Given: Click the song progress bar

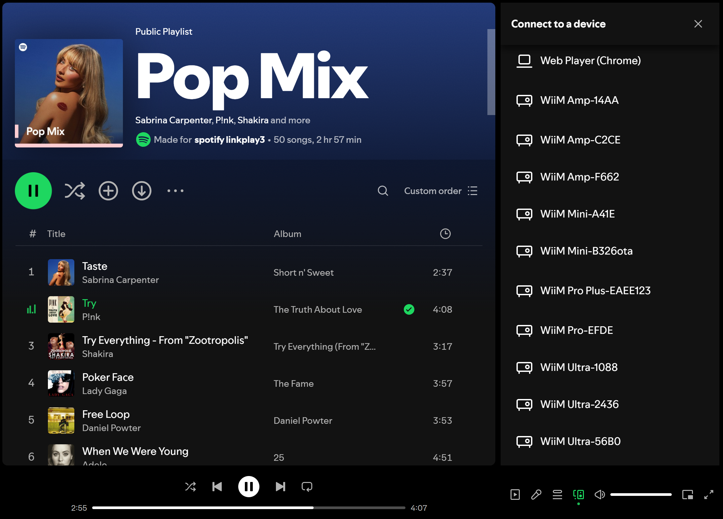Looking at the screenshot, I should pyautogui.click(x=248, y=508).
